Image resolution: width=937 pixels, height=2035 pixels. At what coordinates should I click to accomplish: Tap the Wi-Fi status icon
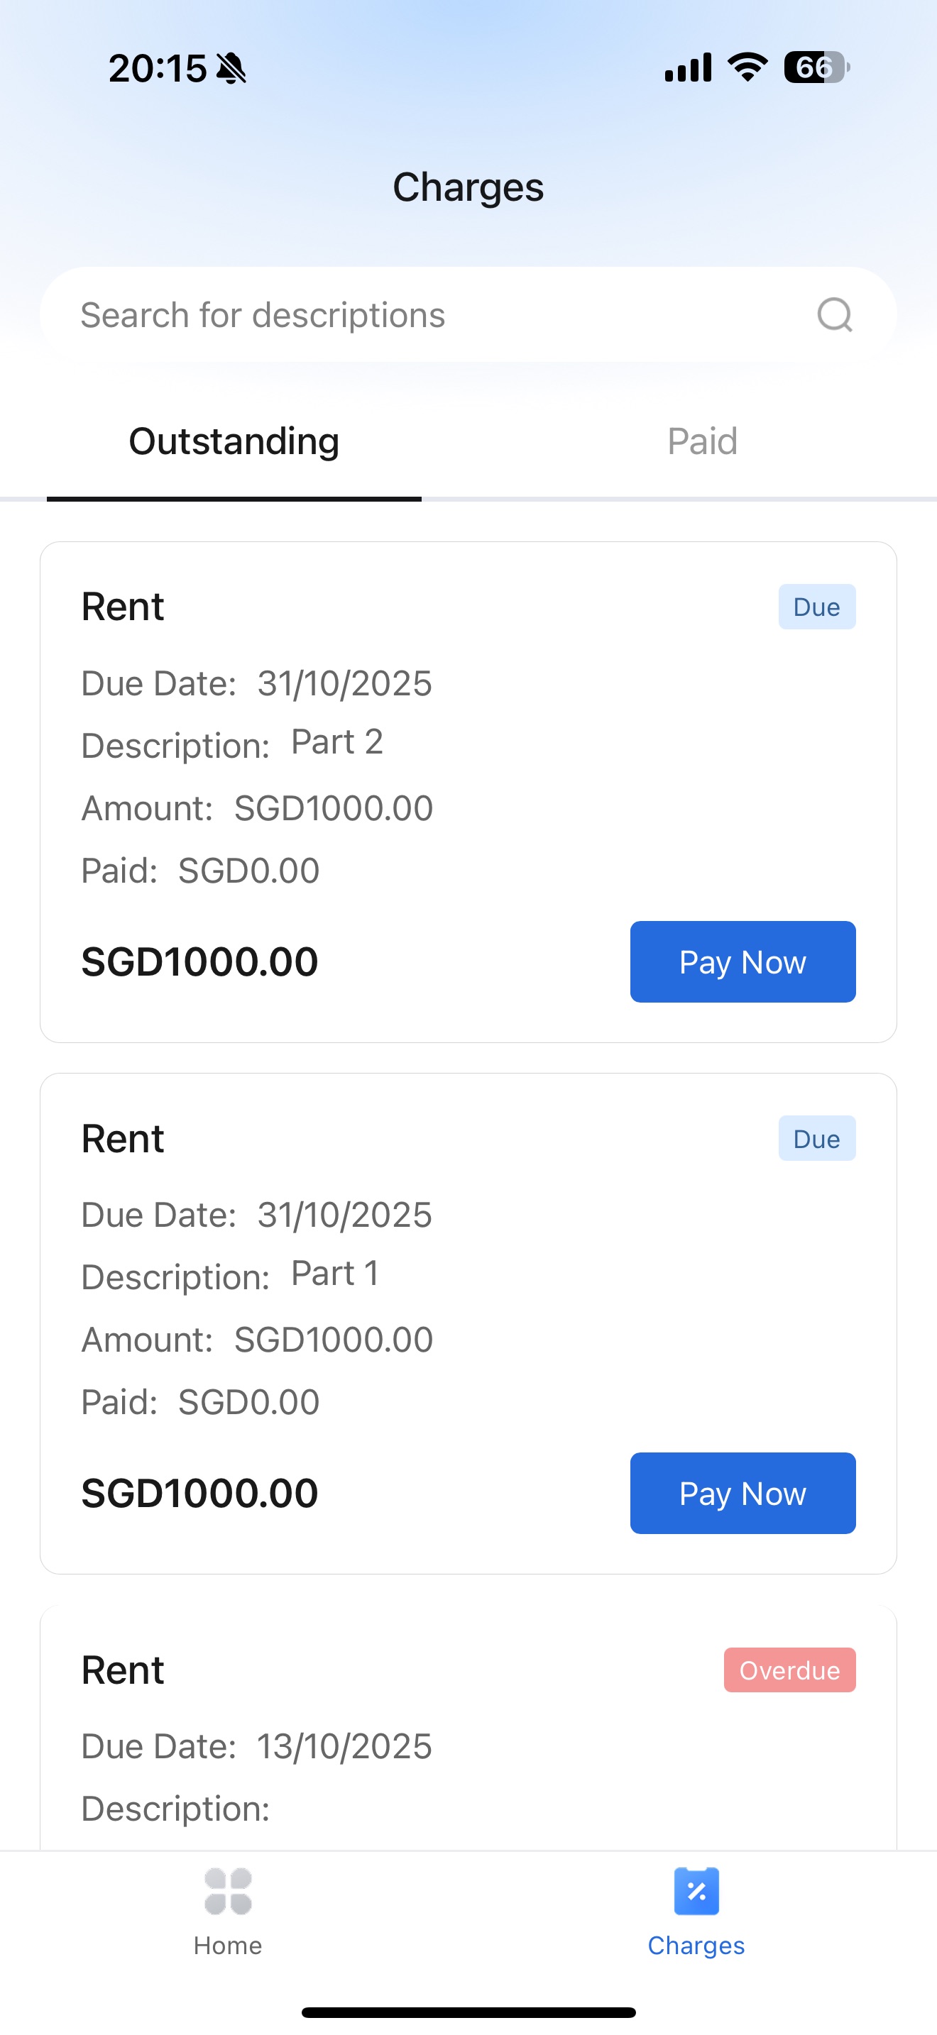pyautogui.click(x=747, y=67)
